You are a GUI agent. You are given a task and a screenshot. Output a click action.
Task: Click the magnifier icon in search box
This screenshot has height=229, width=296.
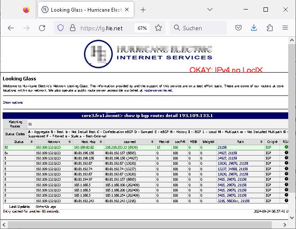177,28
